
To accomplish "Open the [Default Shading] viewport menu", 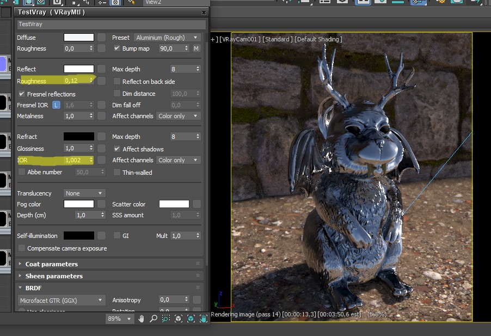I will (x=318, y=39).
